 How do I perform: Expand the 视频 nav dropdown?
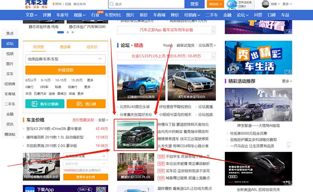point(80,15)
